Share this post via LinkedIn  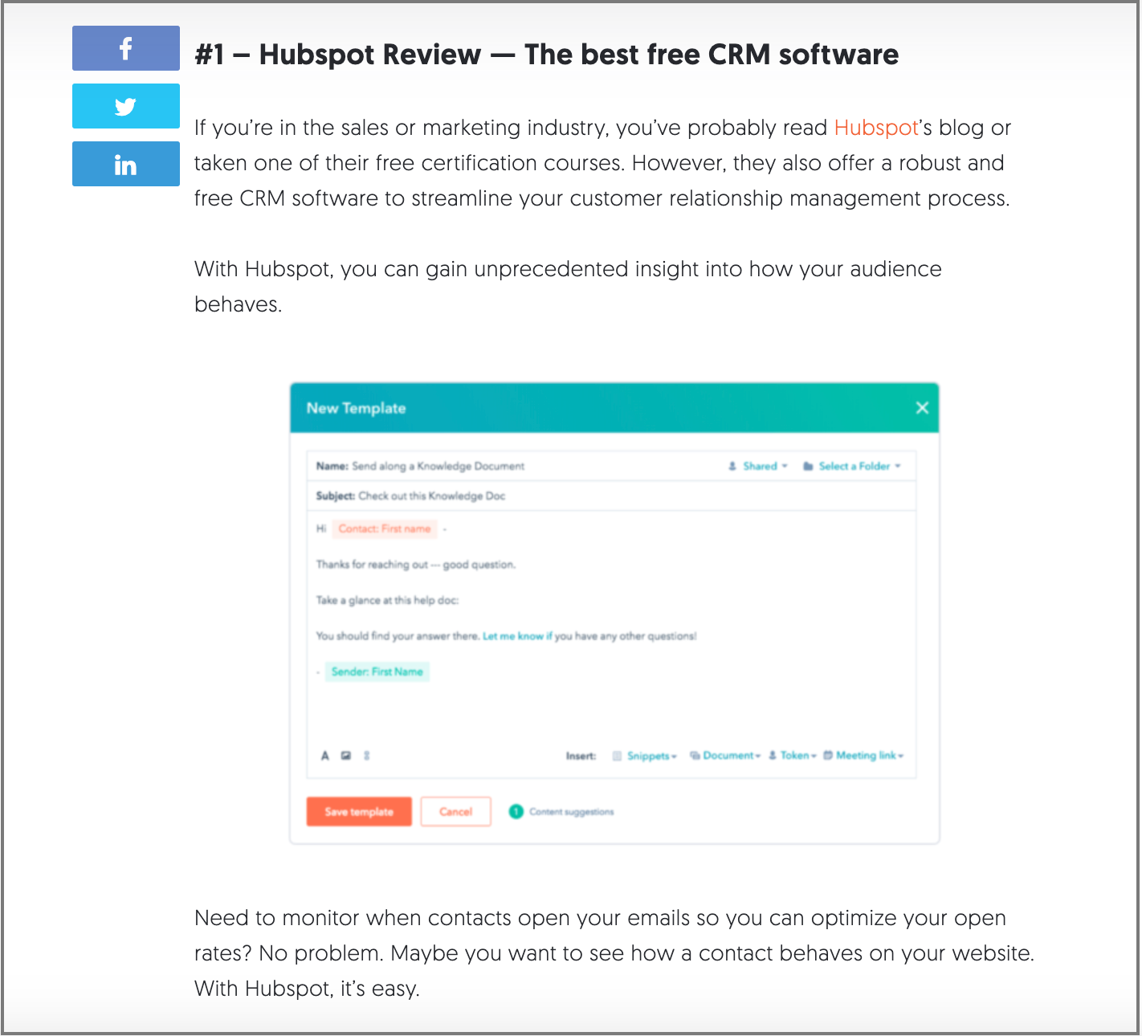[x=125, y=165]
